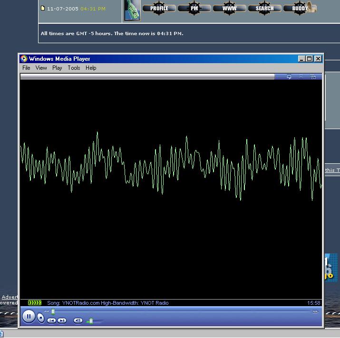The width and height of the screenshot is (340, 338).
Task: Mute the player sound
Action: click(x=78, y=321)
